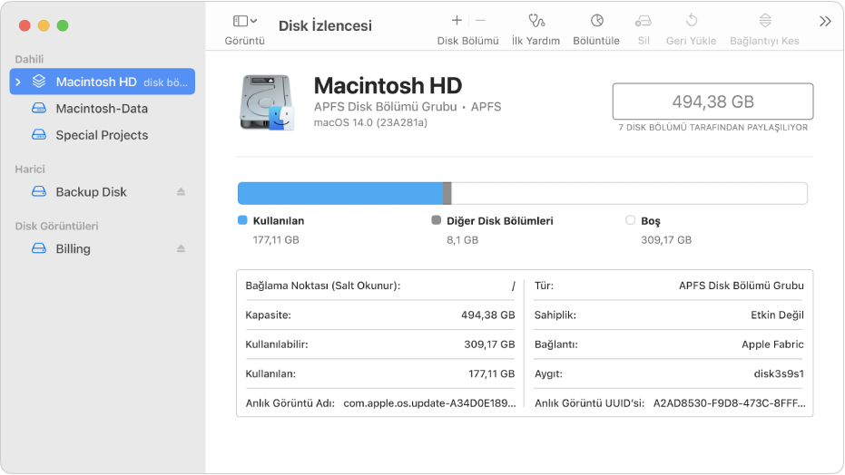The width and height of the screenshot is (845, 475).
Task: Select Special Projects volume
Action: tap(103, 135)
